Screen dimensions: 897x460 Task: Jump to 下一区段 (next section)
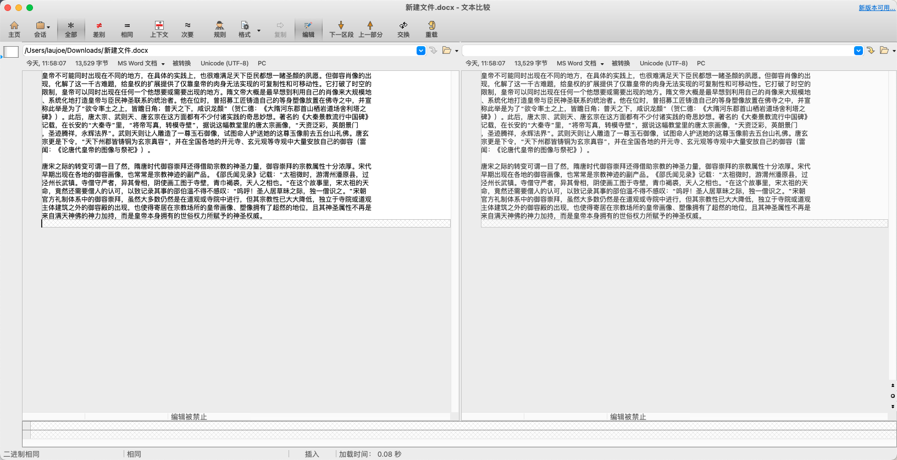[341, 29]
